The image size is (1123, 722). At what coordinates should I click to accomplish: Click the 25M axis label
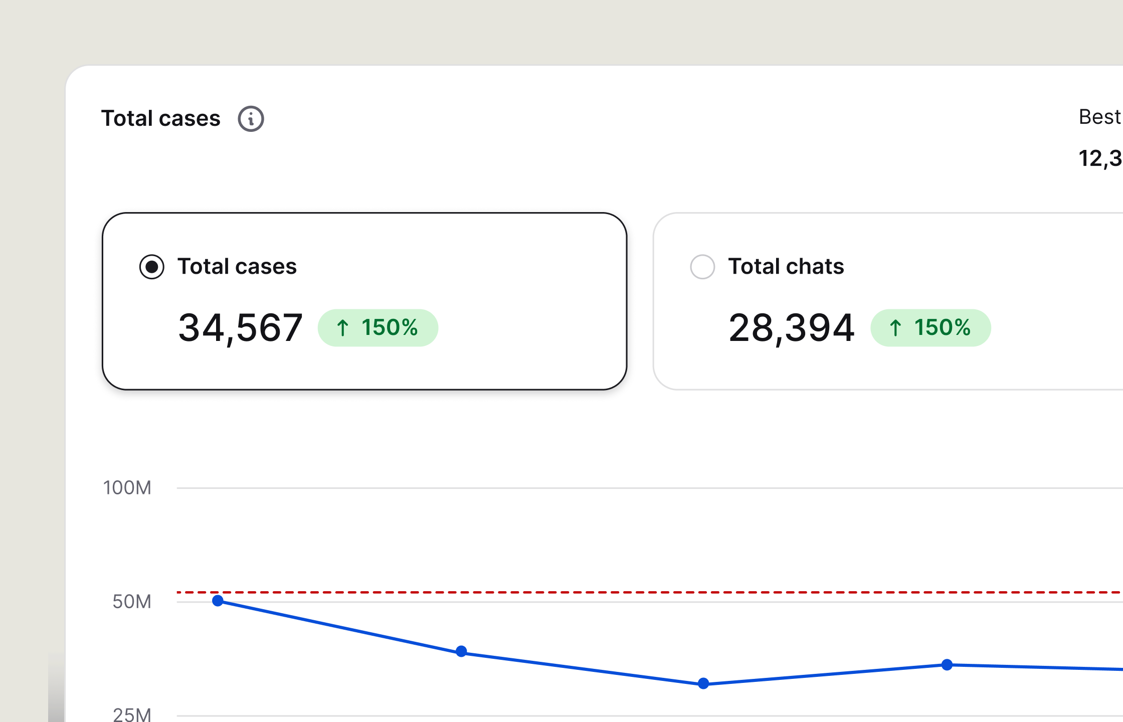pyautogui.click(x=132, y=714)
